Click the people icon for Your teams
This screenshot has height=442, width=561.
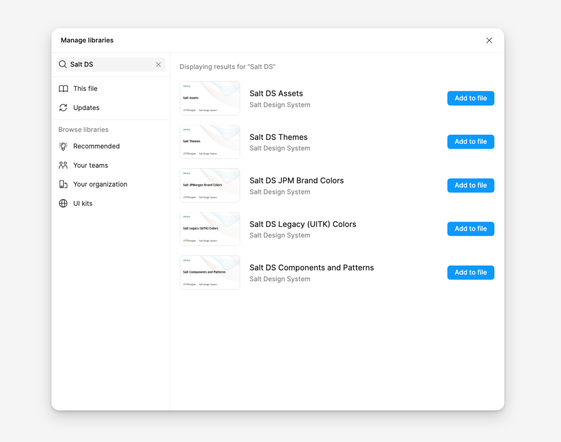(x=63, y=165)
